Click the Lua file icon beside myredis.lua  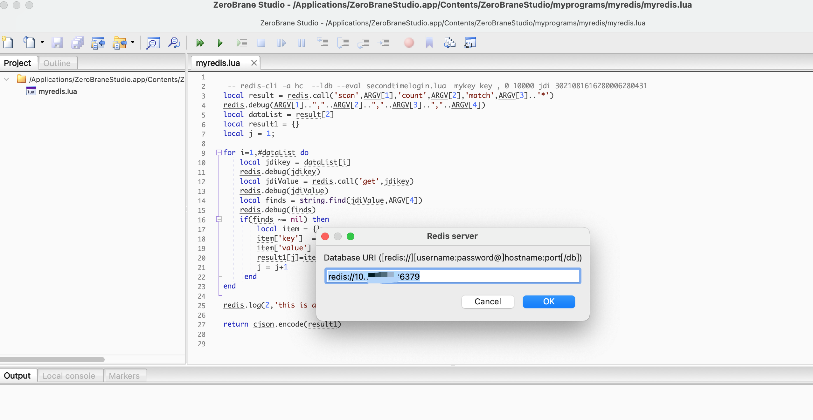click(31, 91)
